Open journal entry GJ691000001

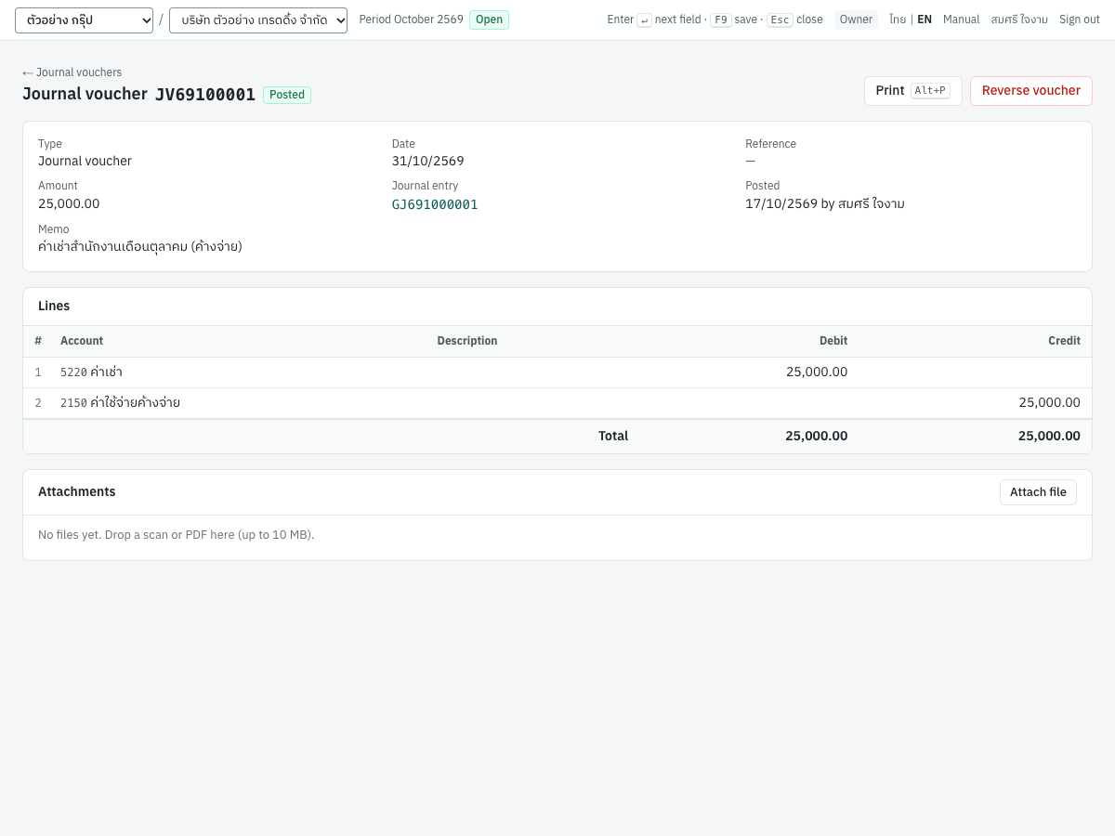pyautogui.click(x=435, y=204)
